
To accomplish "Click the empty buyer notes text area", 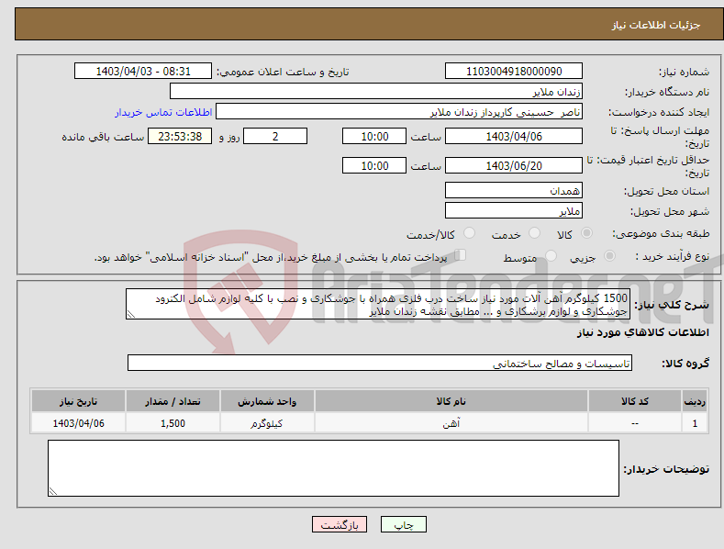I will pos(333,468).
